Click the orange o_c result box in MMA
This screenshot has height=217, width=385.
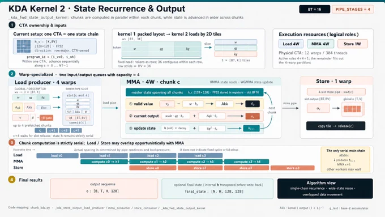pos(253,116)
